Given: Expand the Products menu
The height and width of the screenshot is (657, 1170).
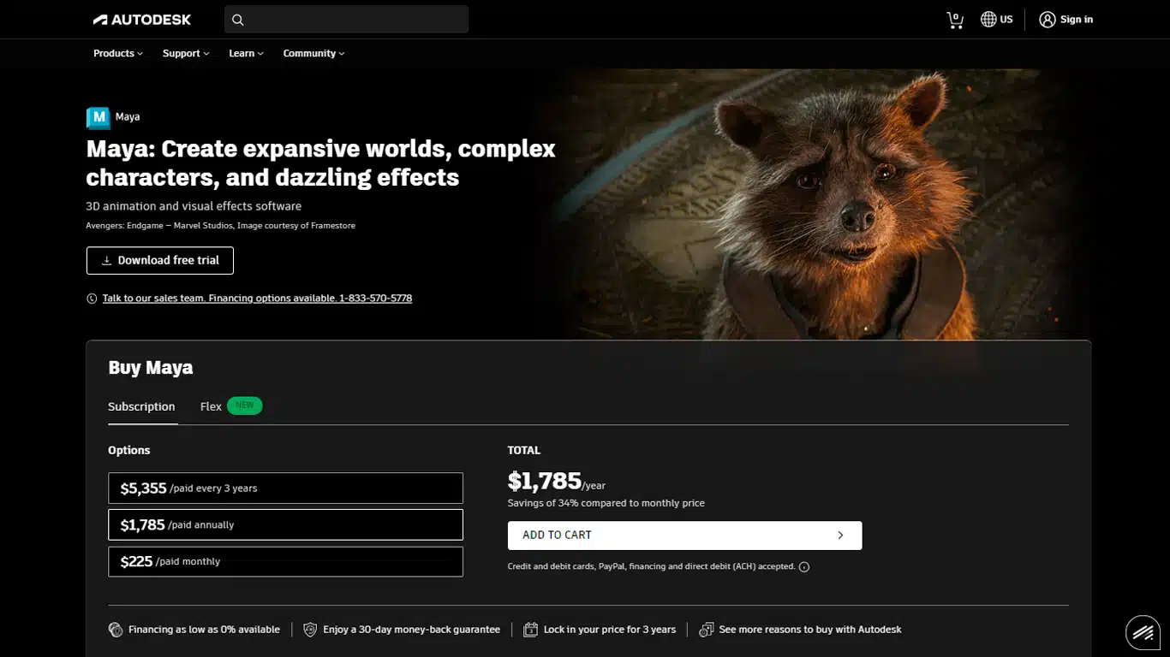Looking at the screenshot, I should (118, 53).
